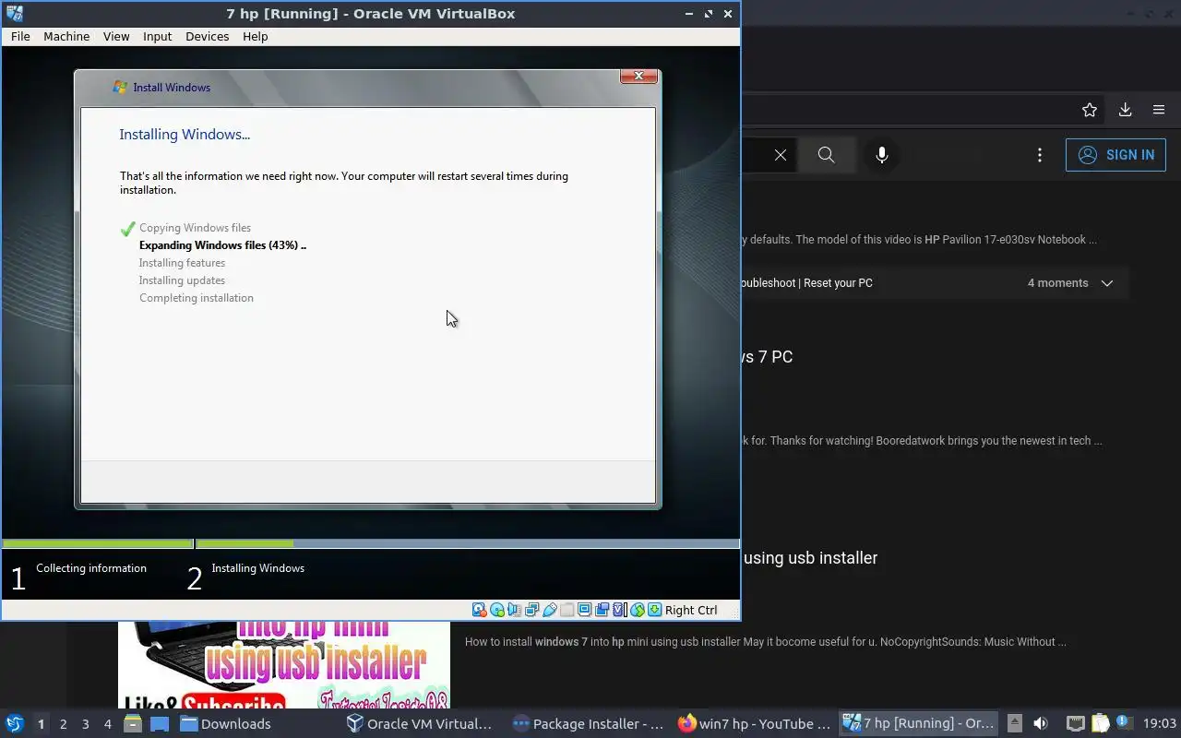Open the video result ending in 'using usb installer'
1181x738 pixels.
pyautogui.click(x=810, y=558)
